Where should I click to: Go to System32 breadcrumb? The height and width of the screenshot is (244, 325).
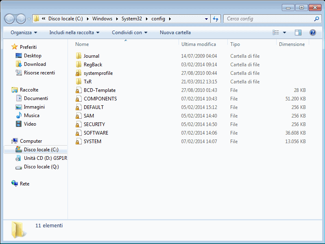click(132, 19)
